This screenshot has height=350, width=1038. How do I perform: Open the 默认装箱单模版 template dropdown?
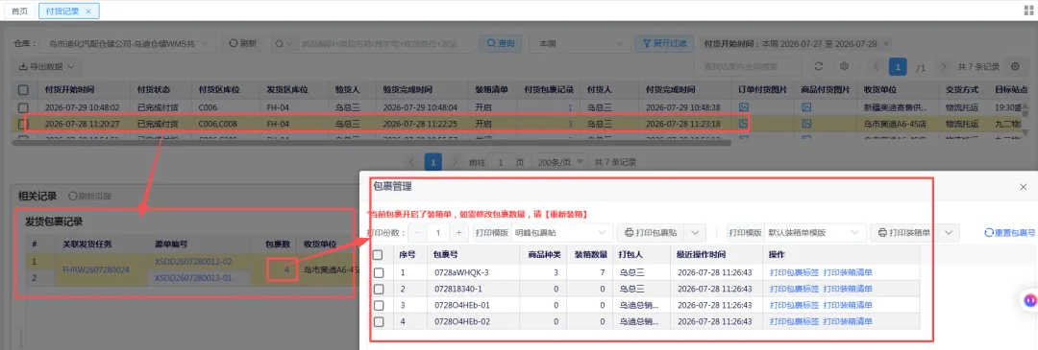coord(815,232)
